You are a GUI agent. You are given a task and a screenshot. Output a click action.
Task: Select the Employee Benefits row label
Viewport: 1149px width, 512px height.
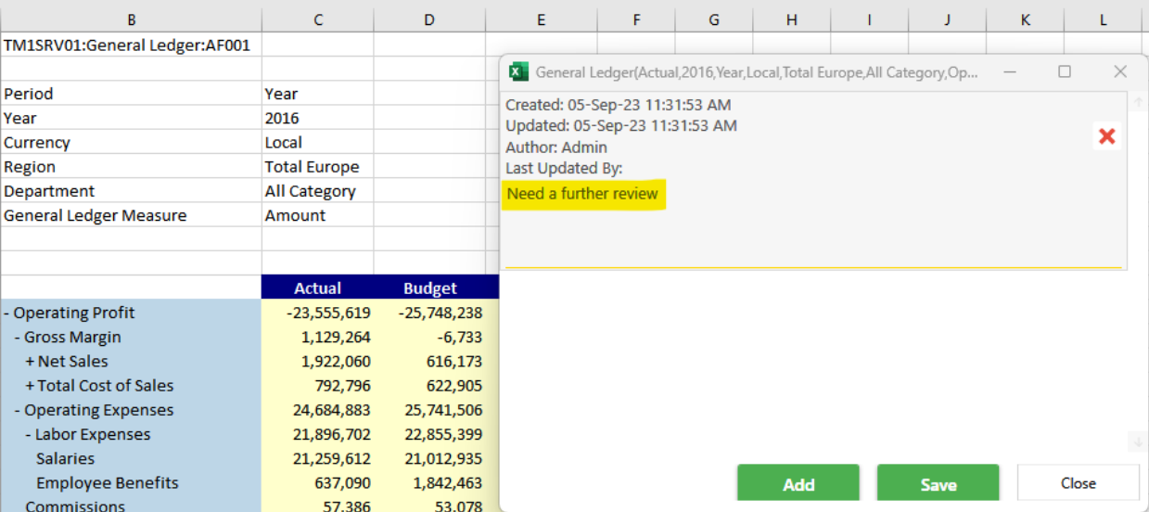(107, 482)
